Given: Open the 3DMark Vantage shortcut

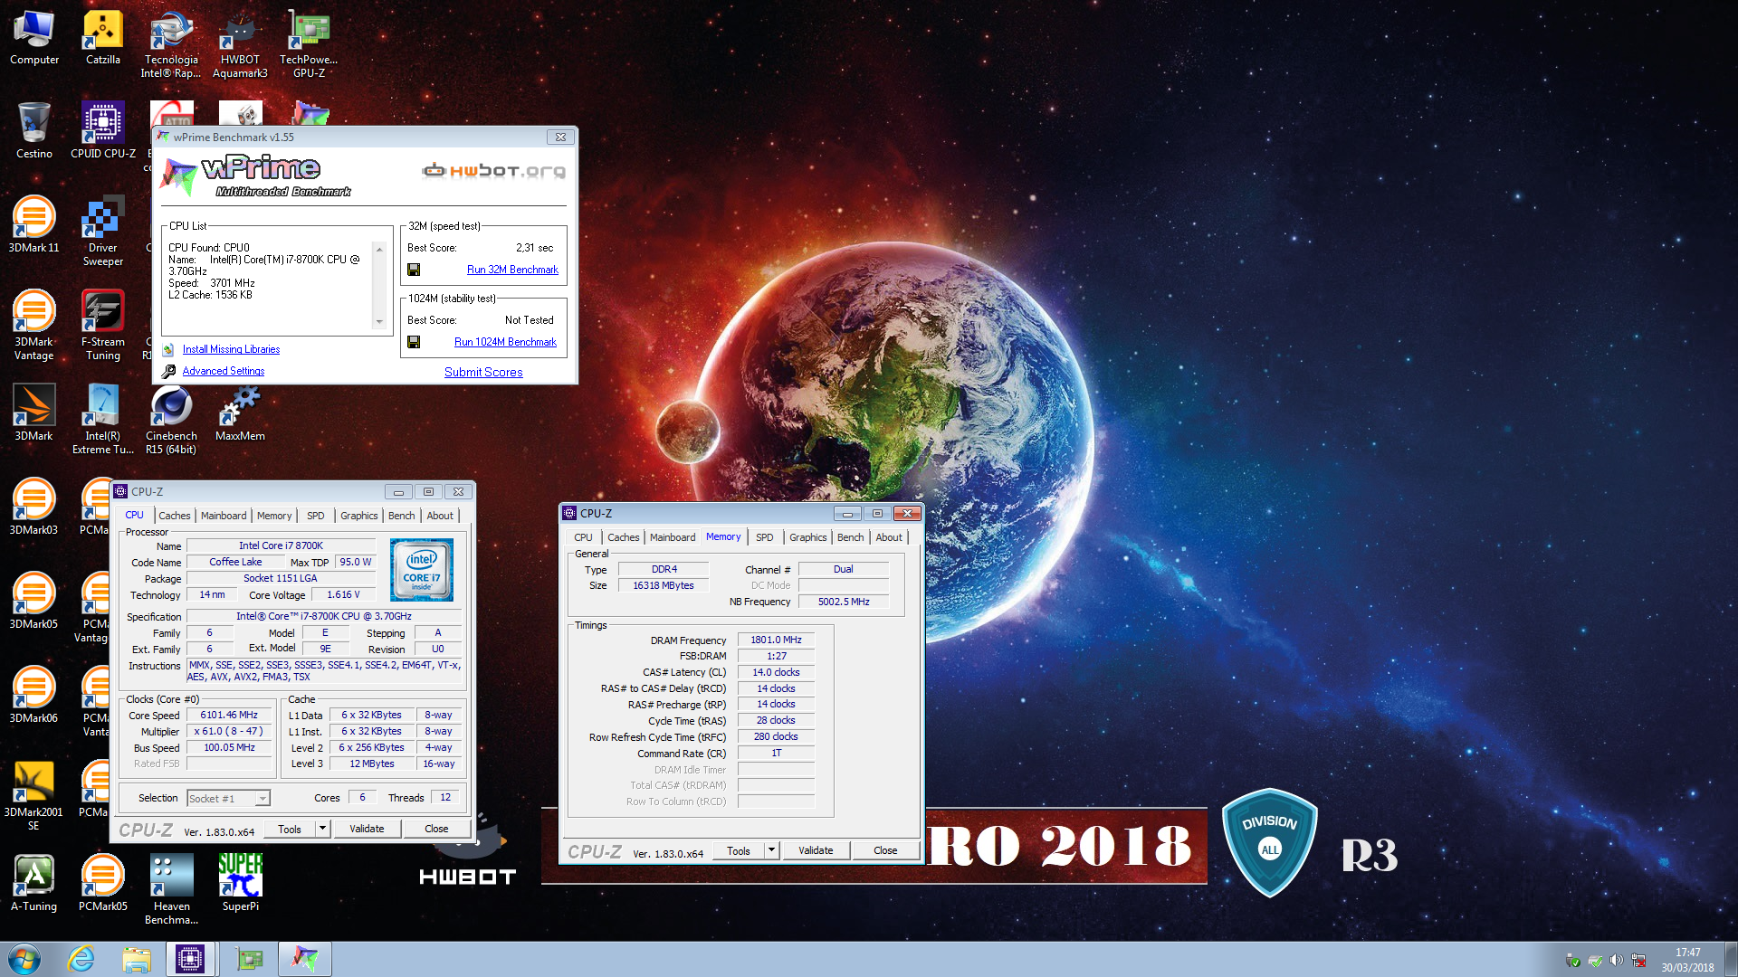Looking at the screenshot, I should point(34,326).
